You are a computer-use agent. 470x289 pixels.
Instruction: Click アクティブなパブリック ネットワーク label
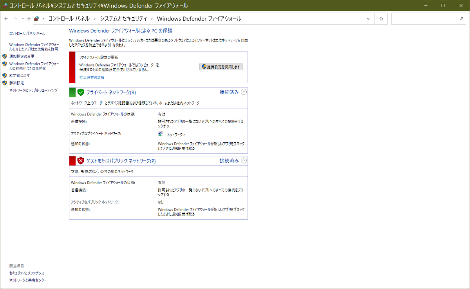[95, 202]
